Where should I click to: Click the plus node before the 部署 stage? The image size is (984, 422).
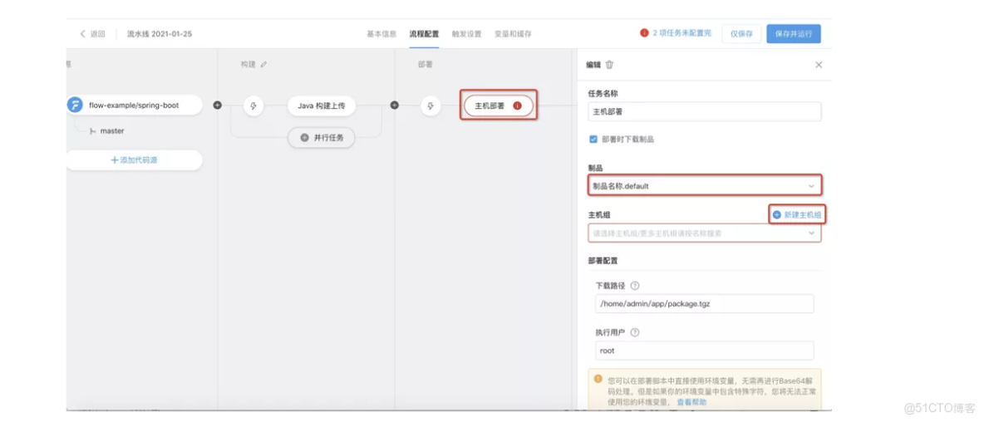(394, 105)
